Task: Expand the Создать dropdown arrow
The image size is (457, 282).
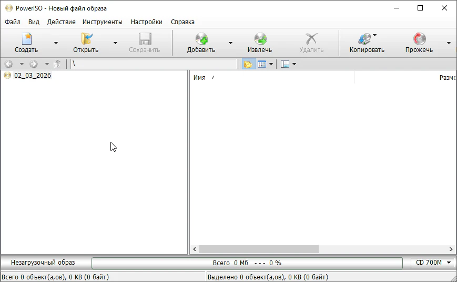Action: pyautogui.click(x=56, y=43)
